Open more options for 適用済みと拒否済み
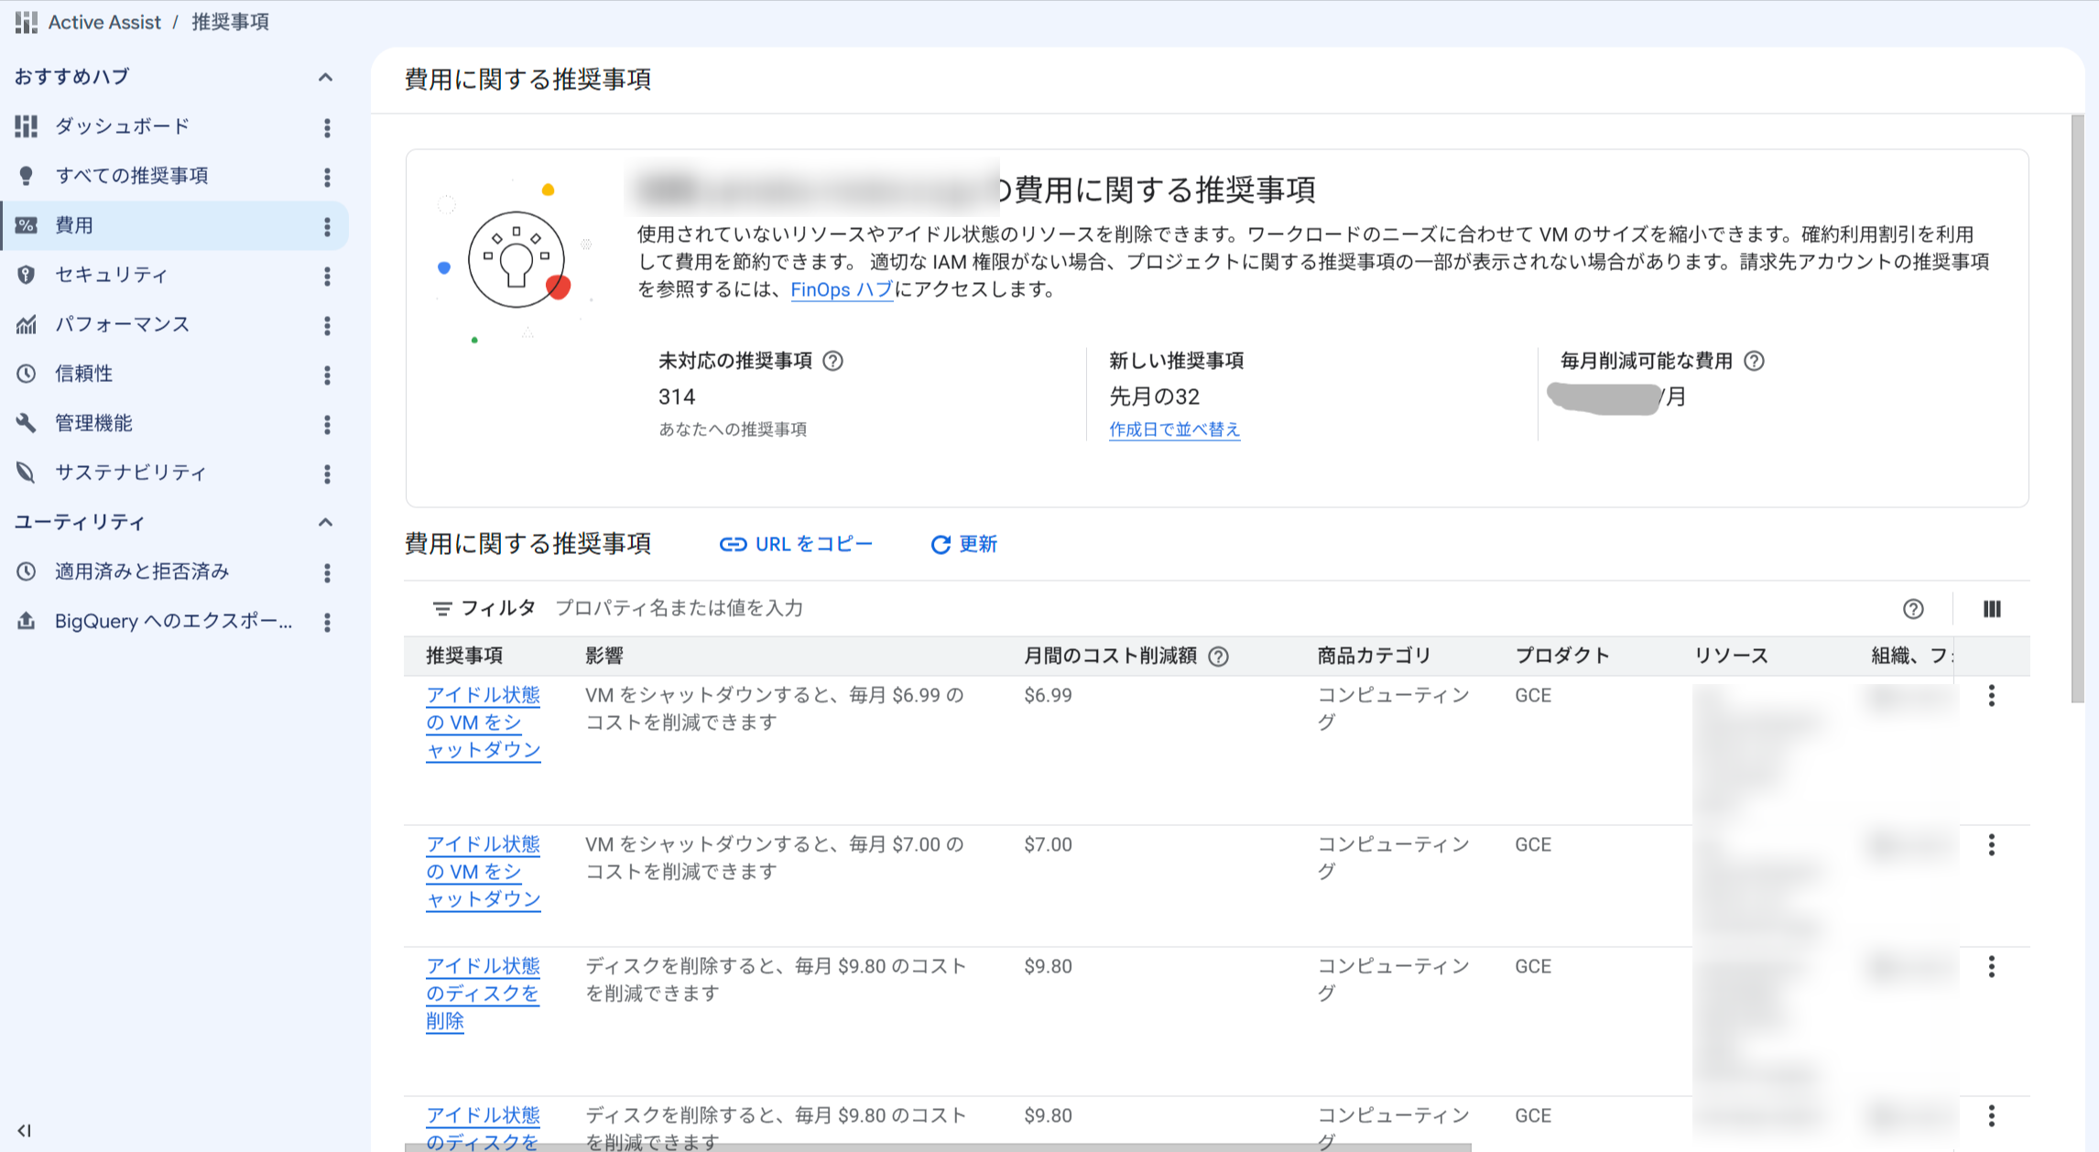The height and width of the screenshot is (1152, 2099). pos(327,572)
